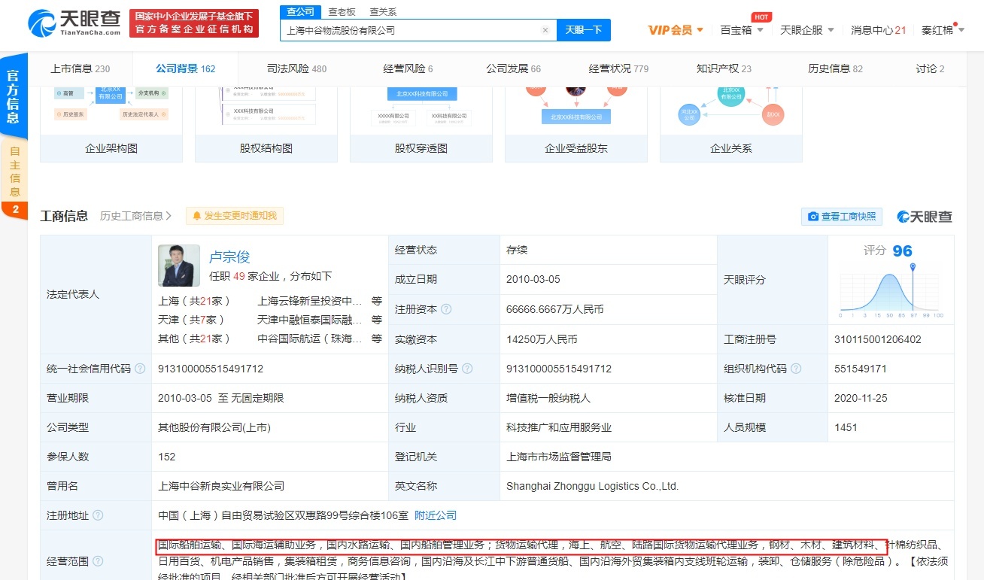Expand the VIP会员 dropdown menu
984x580 pixels.
click(x=676, y=30)
